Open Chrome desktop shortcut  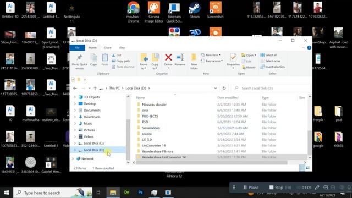click(133, 12)
